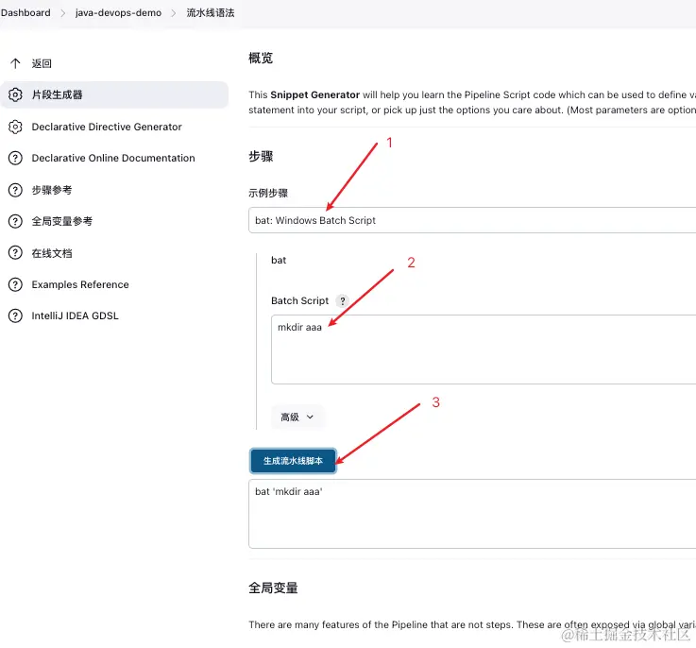The image size is (696, 648).
Task: Click the up-arrow icon beside 返回
Action: click(x=15, y=63)
